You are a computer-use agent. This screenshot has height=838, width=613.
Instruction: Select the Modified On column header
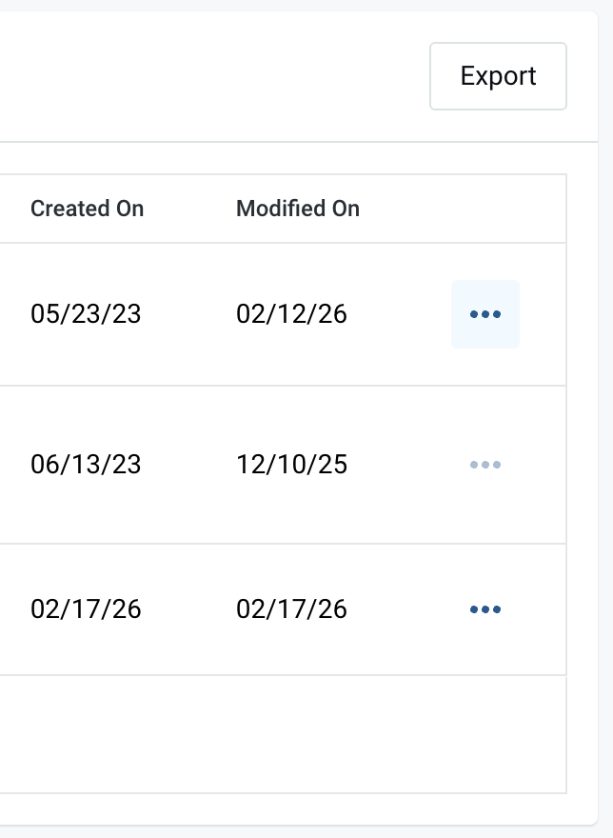point(298,209)
